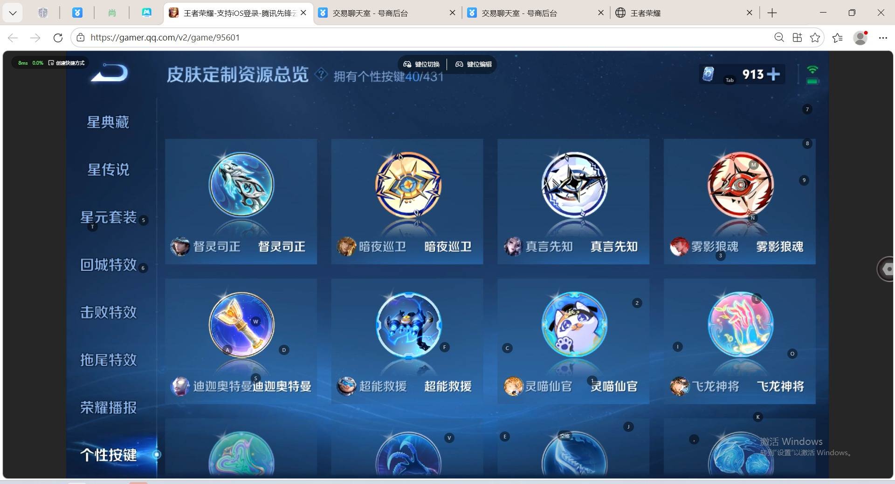Click the green wifi signal indicator

[x=812, y=70]
